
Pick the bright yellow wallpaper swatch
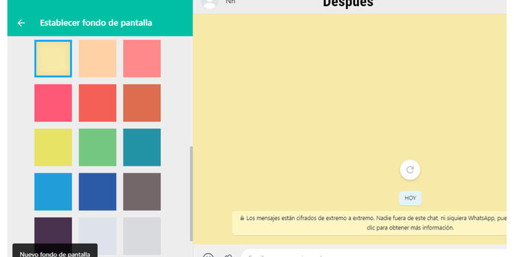(x=53, y=147)
